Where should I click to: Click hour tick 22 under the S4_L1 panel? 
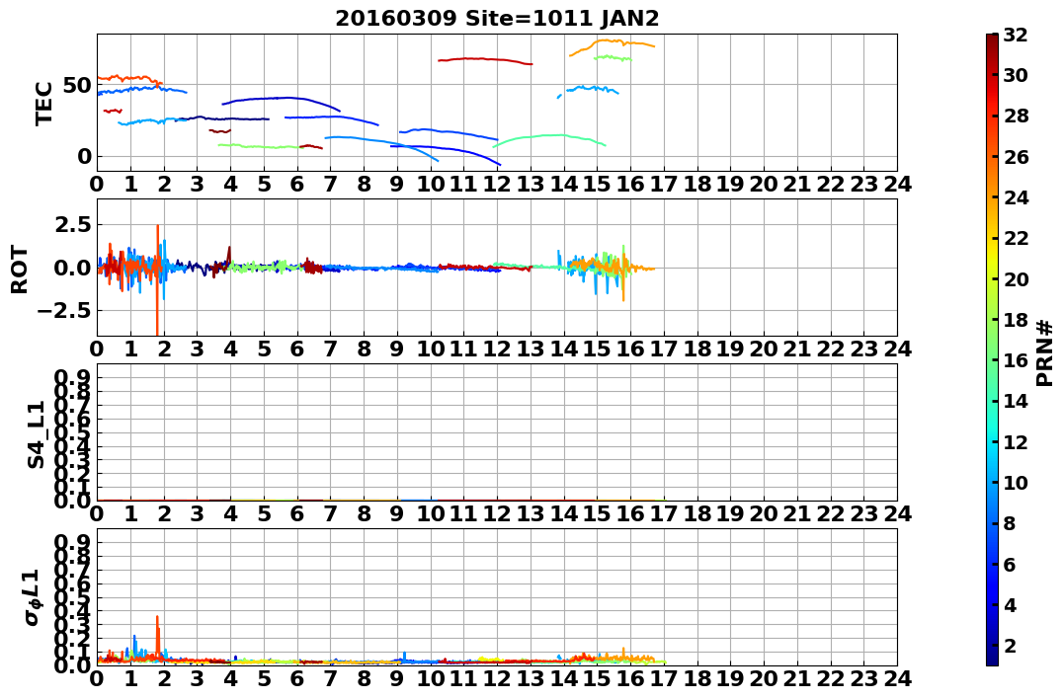[831, 513]
